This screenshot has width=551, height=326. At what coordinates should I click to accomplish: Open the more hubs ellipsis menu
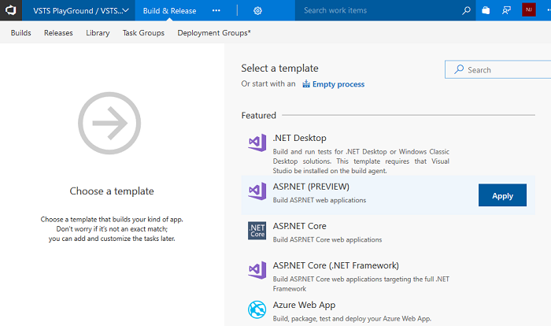point(216,10)
